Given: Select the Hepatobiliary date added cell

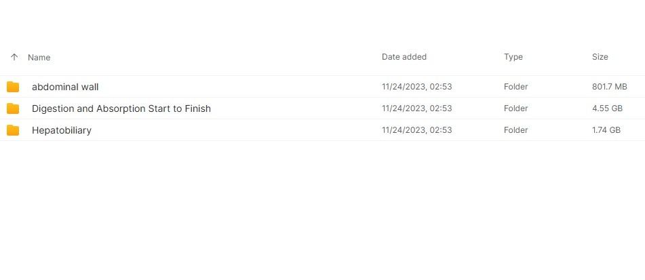Looking at the screenshot, I should click(416, 130).
